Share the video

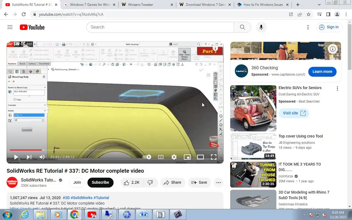tap(173, 182)
